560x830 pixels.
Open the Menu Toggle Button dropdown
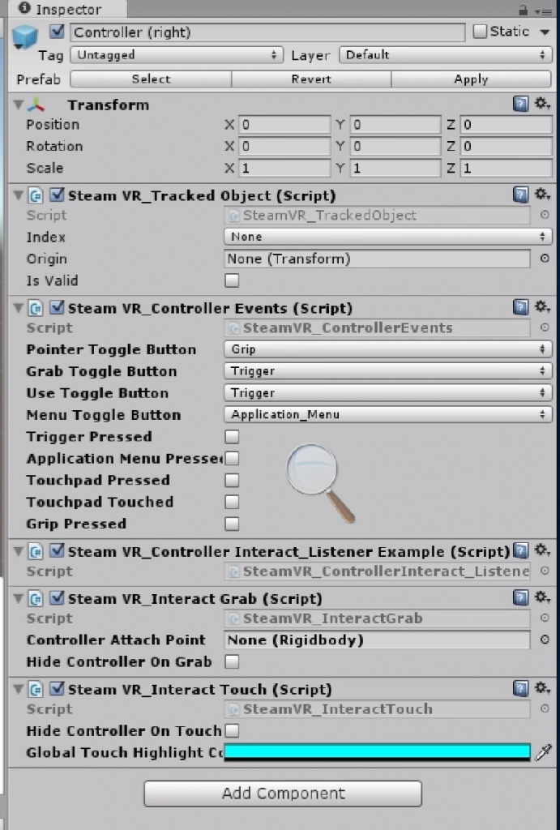(387, 414)
